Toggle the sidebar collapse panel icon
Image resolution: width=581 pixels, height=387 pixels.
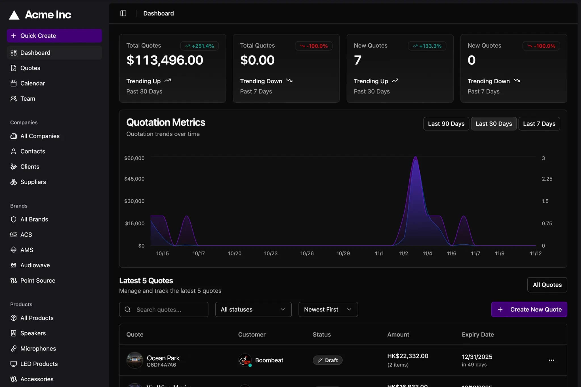[x=123, y=13]
